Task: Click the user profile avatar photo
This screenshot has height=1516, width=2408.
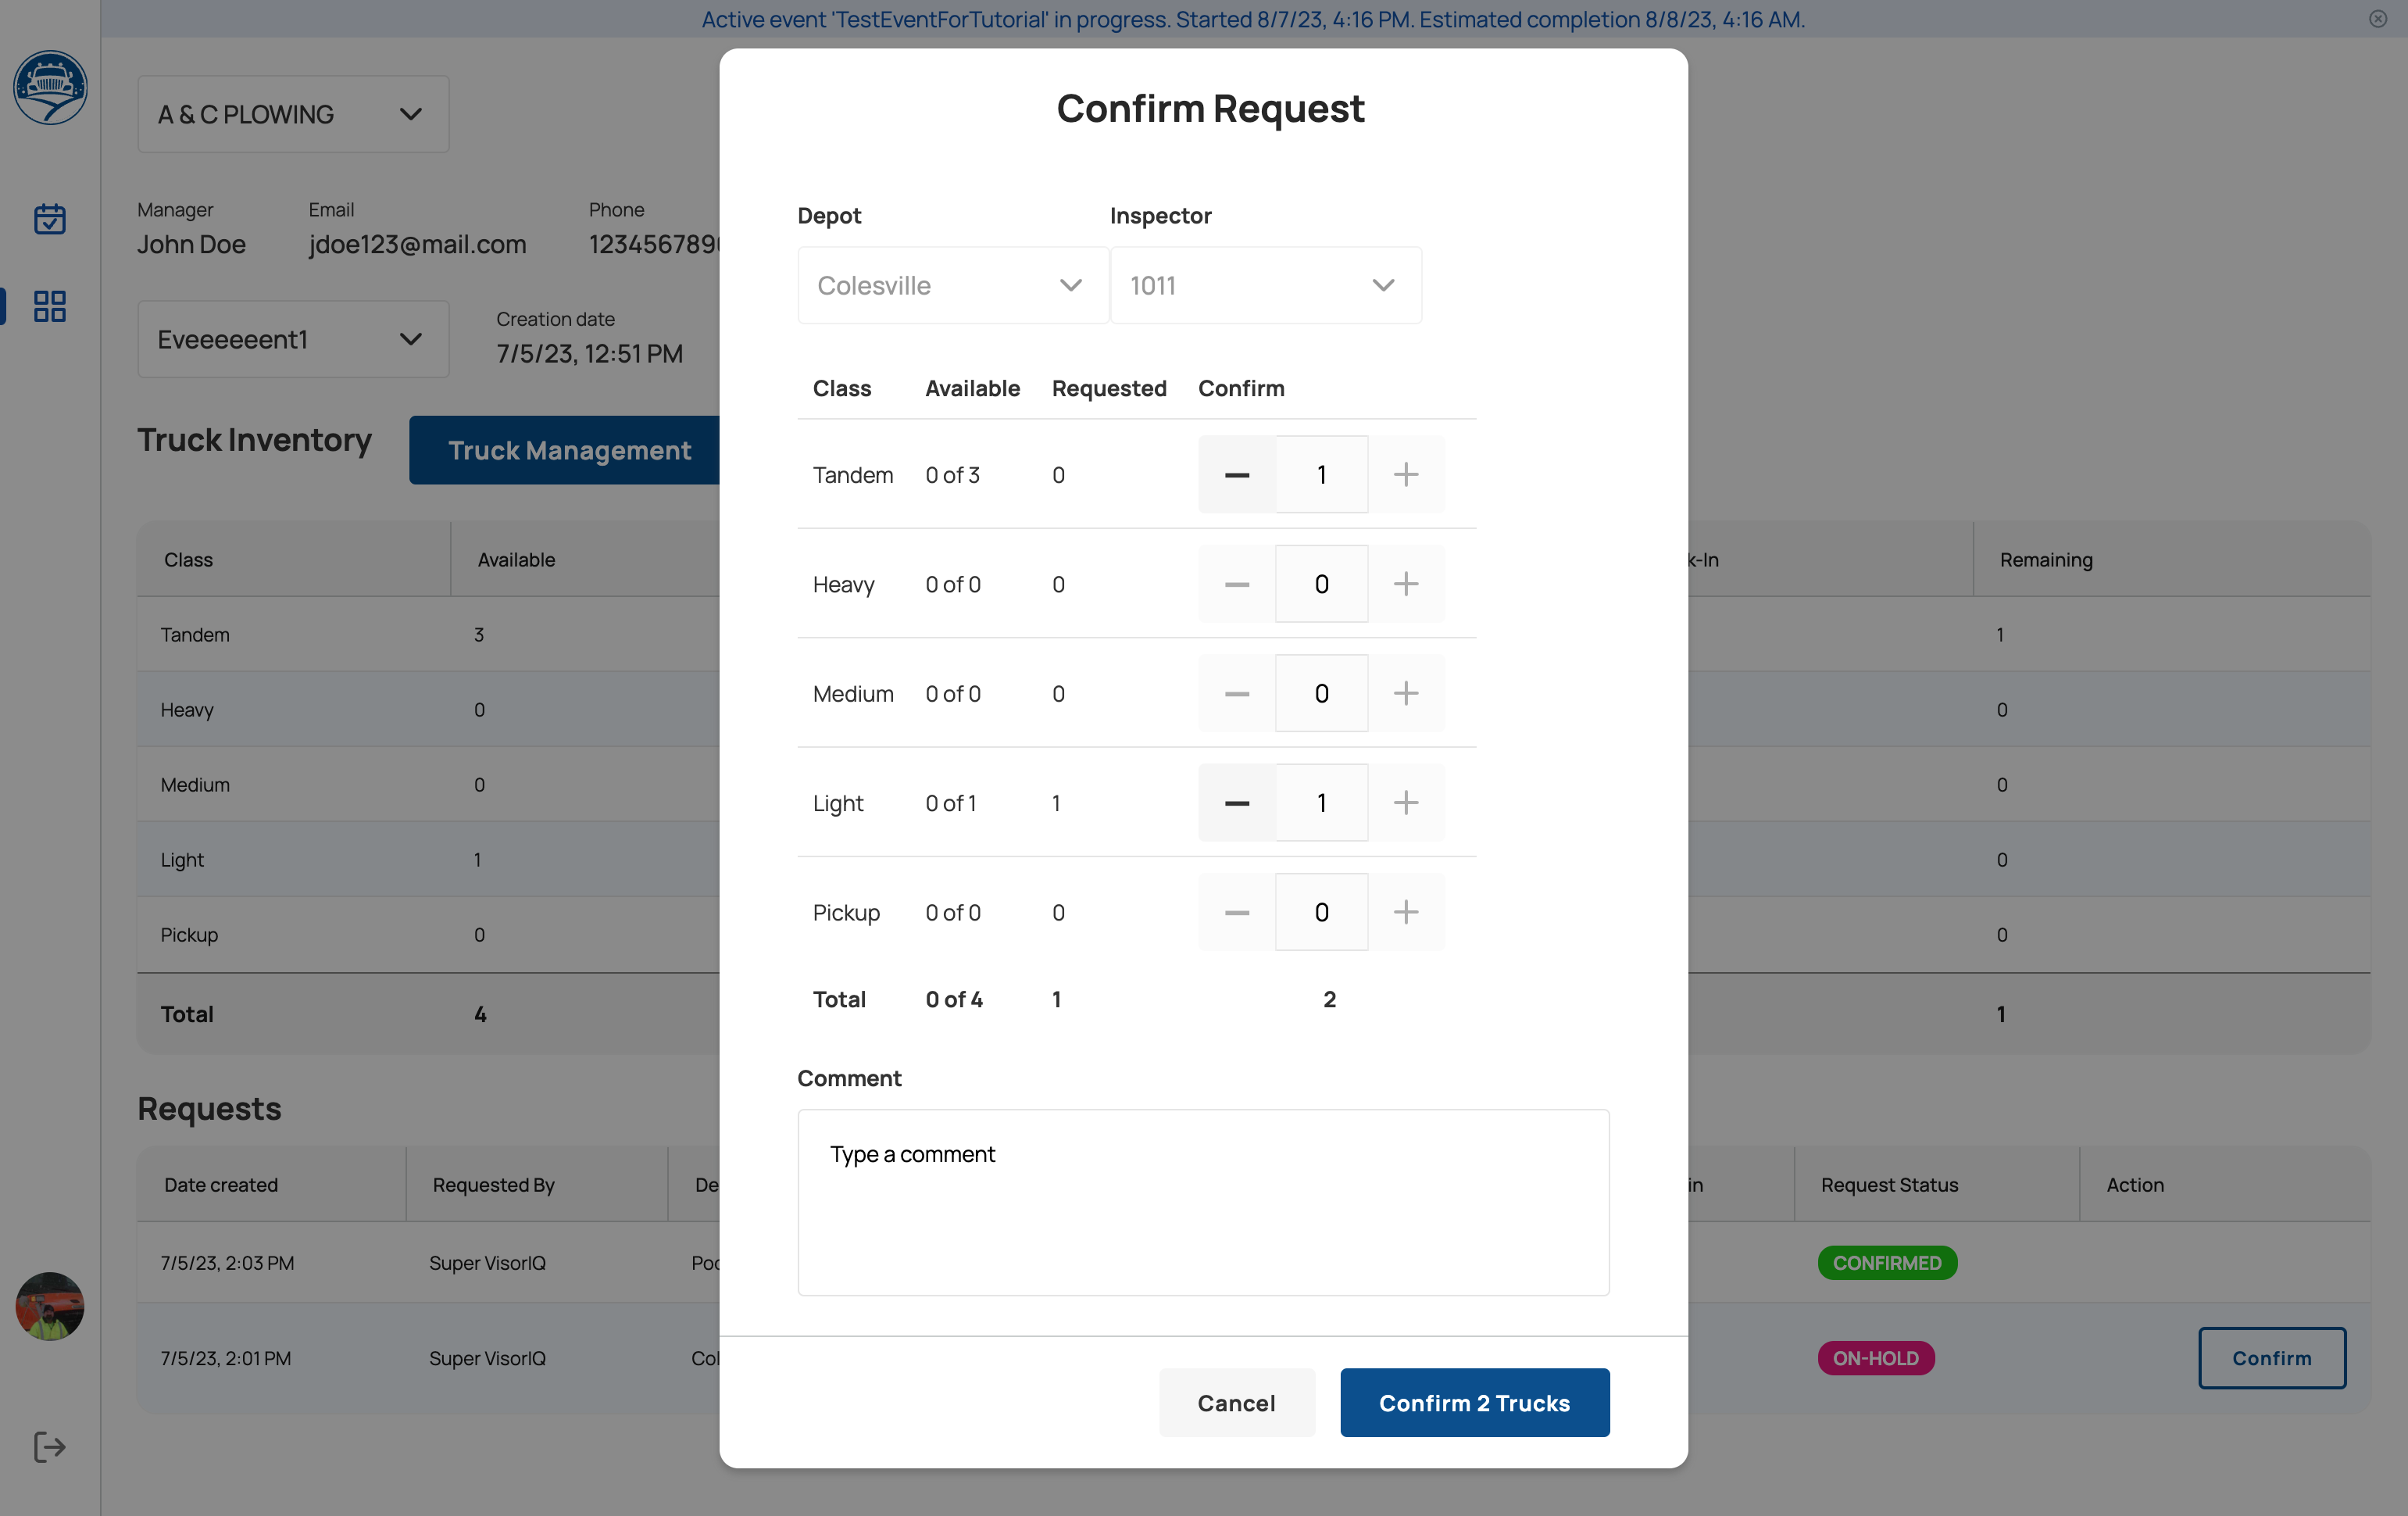Action: [x=50, y=1306]
